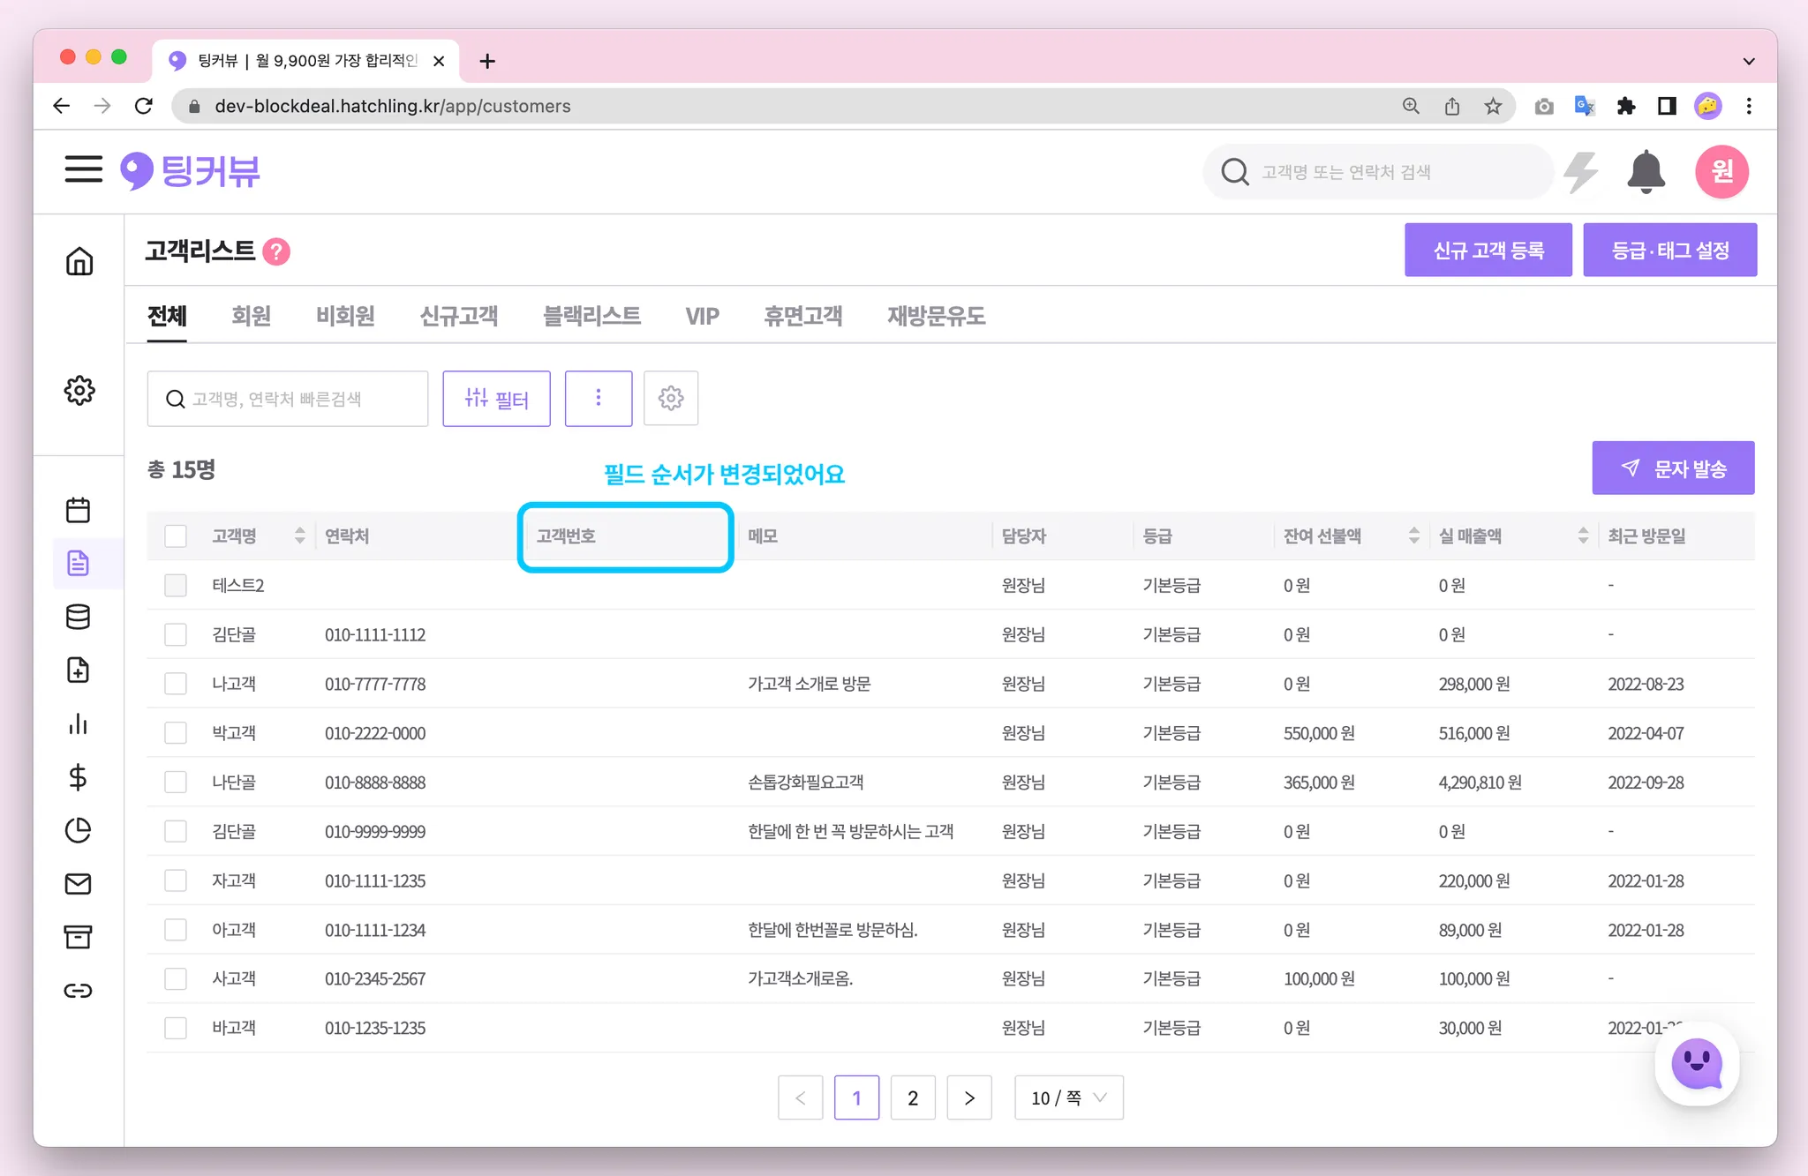Switch to the VIP tab
1808x1176 pixels.
coord(702,316)
